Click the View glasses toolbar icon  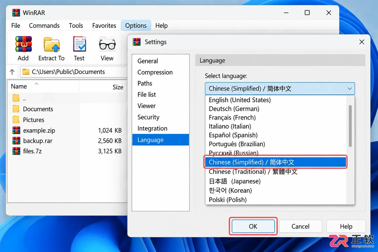[107, 44]
